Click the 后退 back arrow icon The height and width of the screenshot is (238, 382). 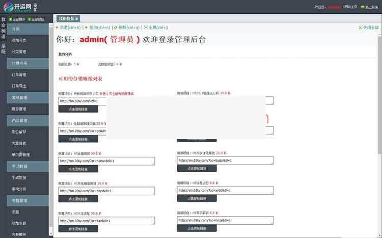[57, 28]
